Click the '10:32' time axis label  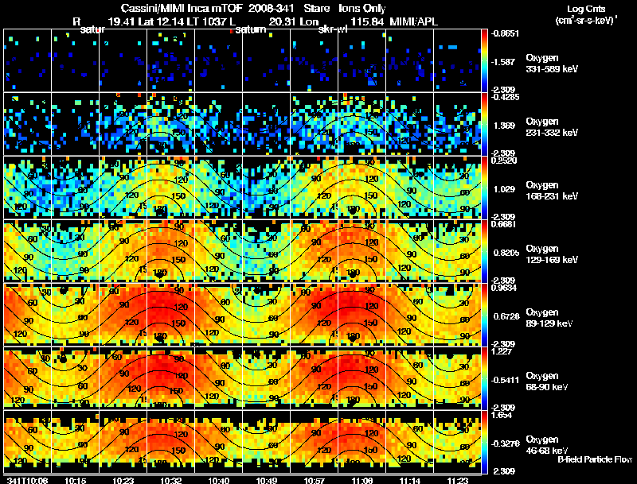point(171,480)
